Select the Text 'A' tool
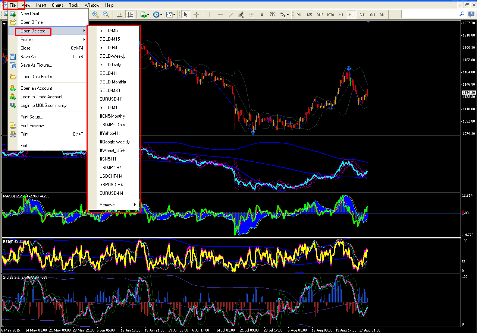 tap(262, 15)
